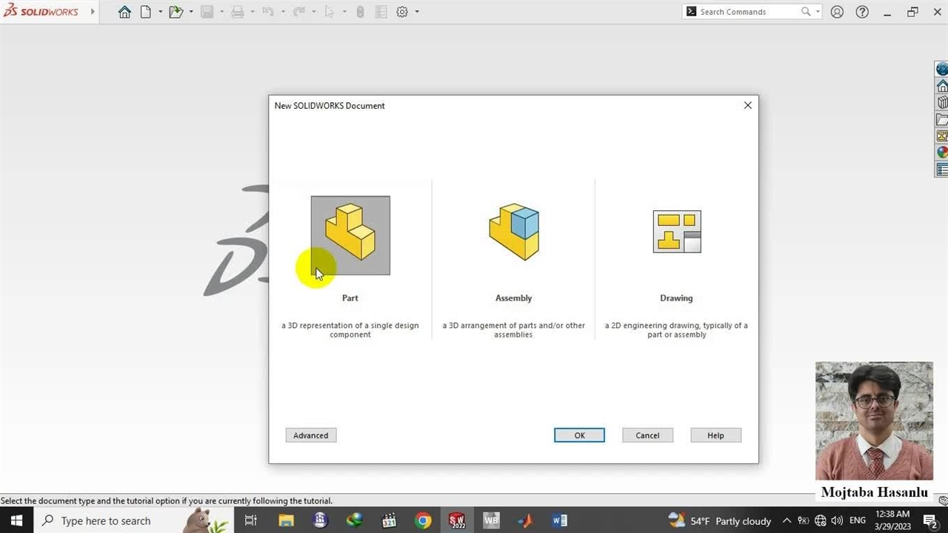Open the Help question mark icon

pos(862,12)
